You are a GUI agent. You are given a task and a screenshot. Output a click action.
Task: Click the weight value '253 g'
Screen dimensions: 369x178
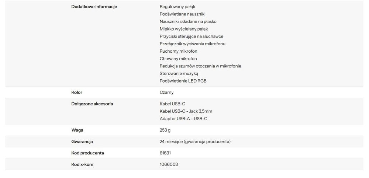[165, 130]
